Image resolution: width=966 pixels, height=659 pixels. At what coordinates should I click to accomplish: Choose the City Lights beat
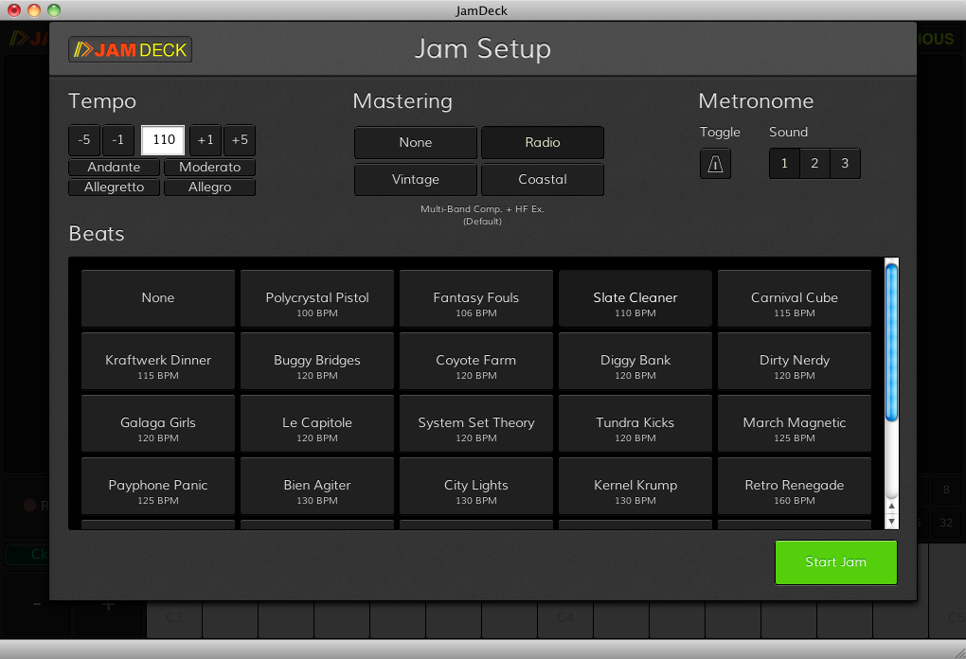(476, 486)
